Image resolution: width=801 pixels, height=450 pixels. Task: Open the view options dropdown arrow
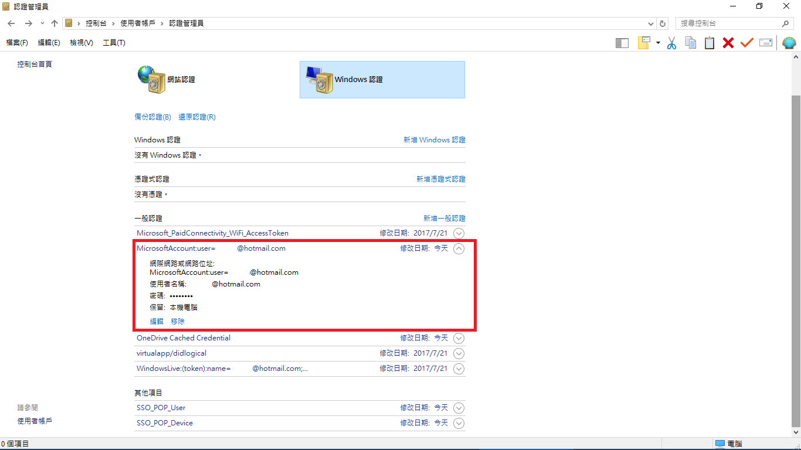(658, 43)
